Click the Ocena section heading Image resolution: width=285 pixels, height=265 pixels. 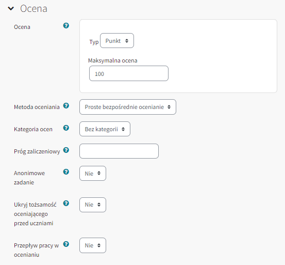click(x=33, y=9)
